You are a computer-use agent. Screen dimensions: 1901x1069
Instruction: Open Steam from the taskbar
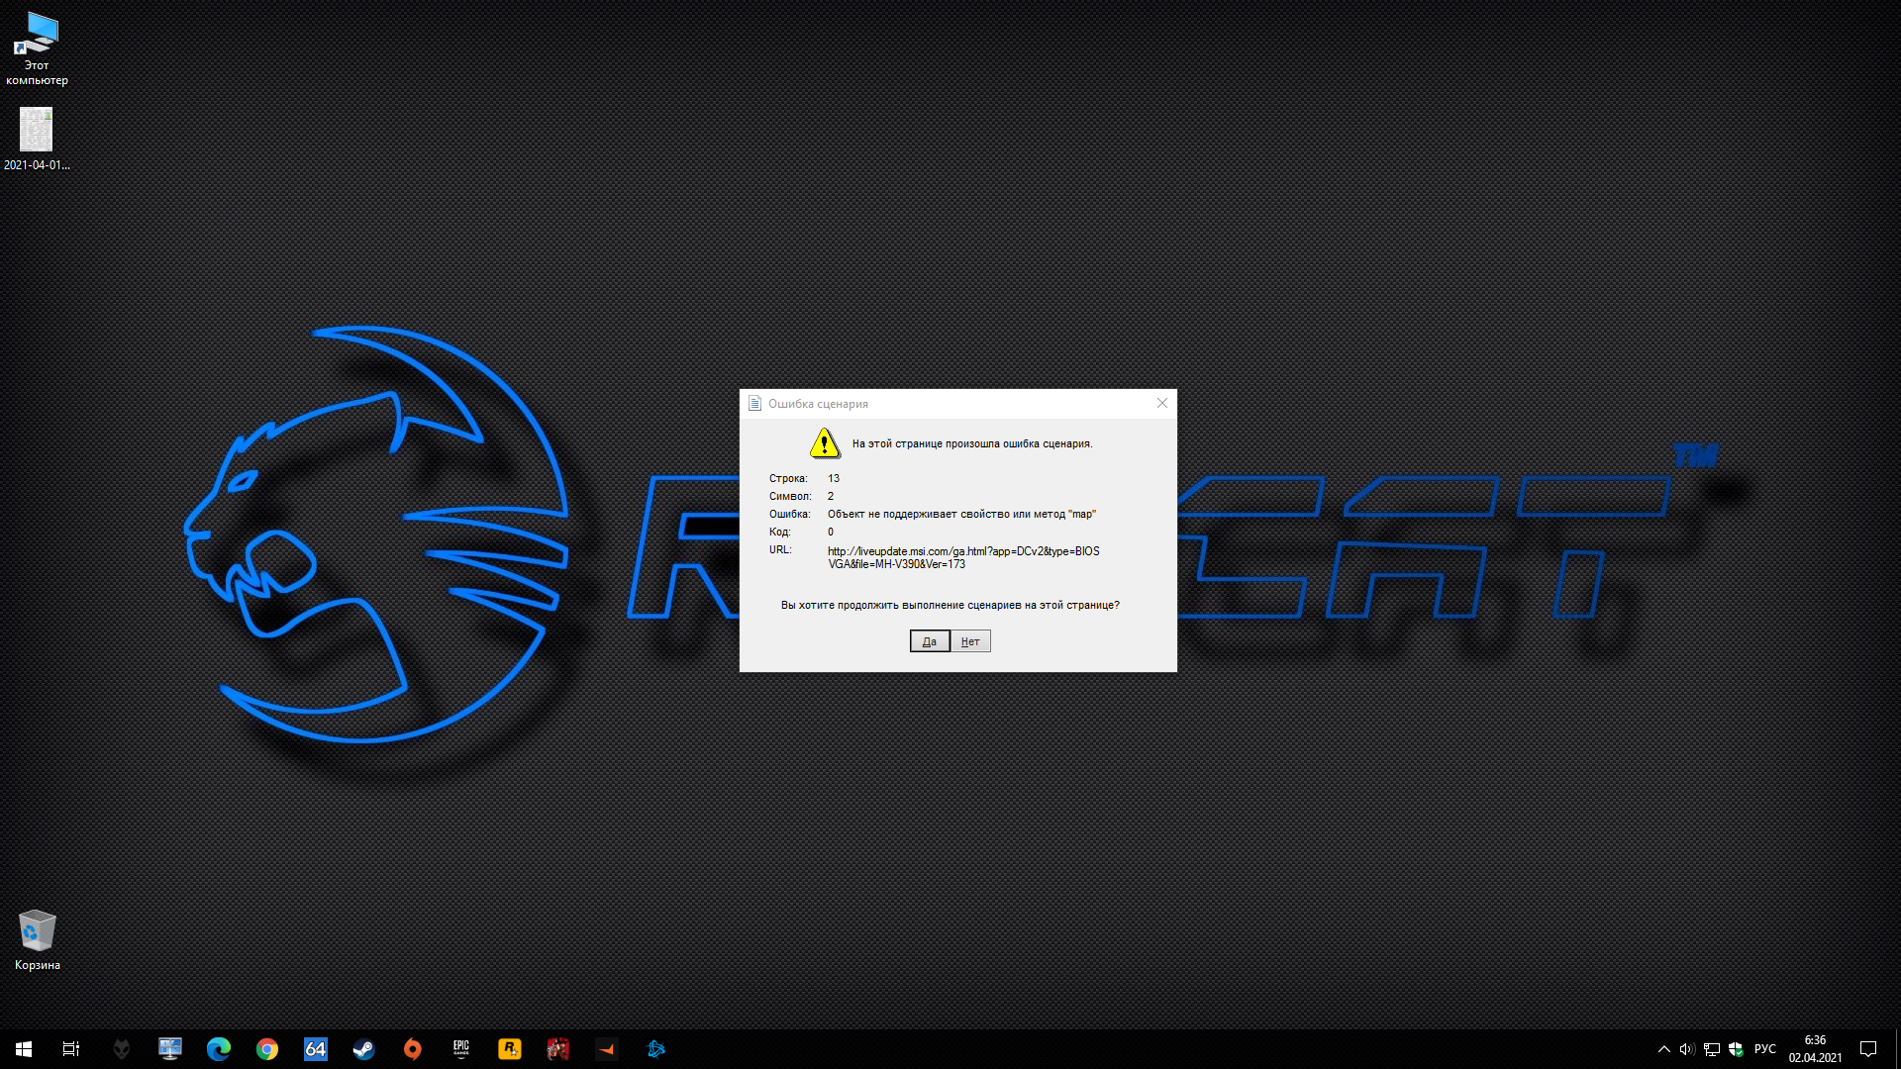[x=364, y=1049]
